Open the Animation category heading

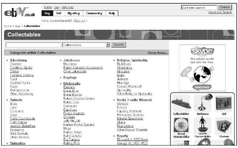coord(17,143)
